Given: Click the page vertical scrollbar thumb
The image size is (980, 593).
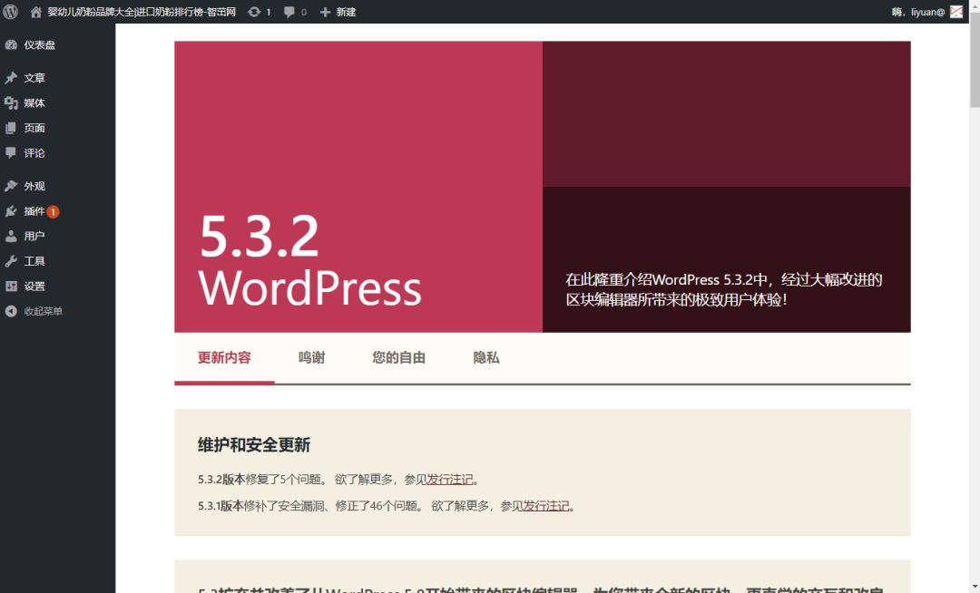Looking at the screenshot, I should click(975, 60).
